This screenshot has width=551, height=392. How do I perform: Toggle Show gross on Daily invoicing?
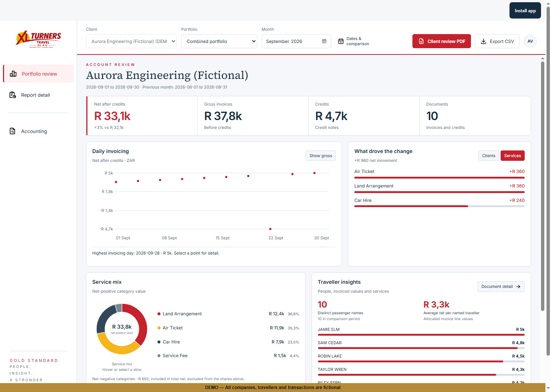coord(321,156)
